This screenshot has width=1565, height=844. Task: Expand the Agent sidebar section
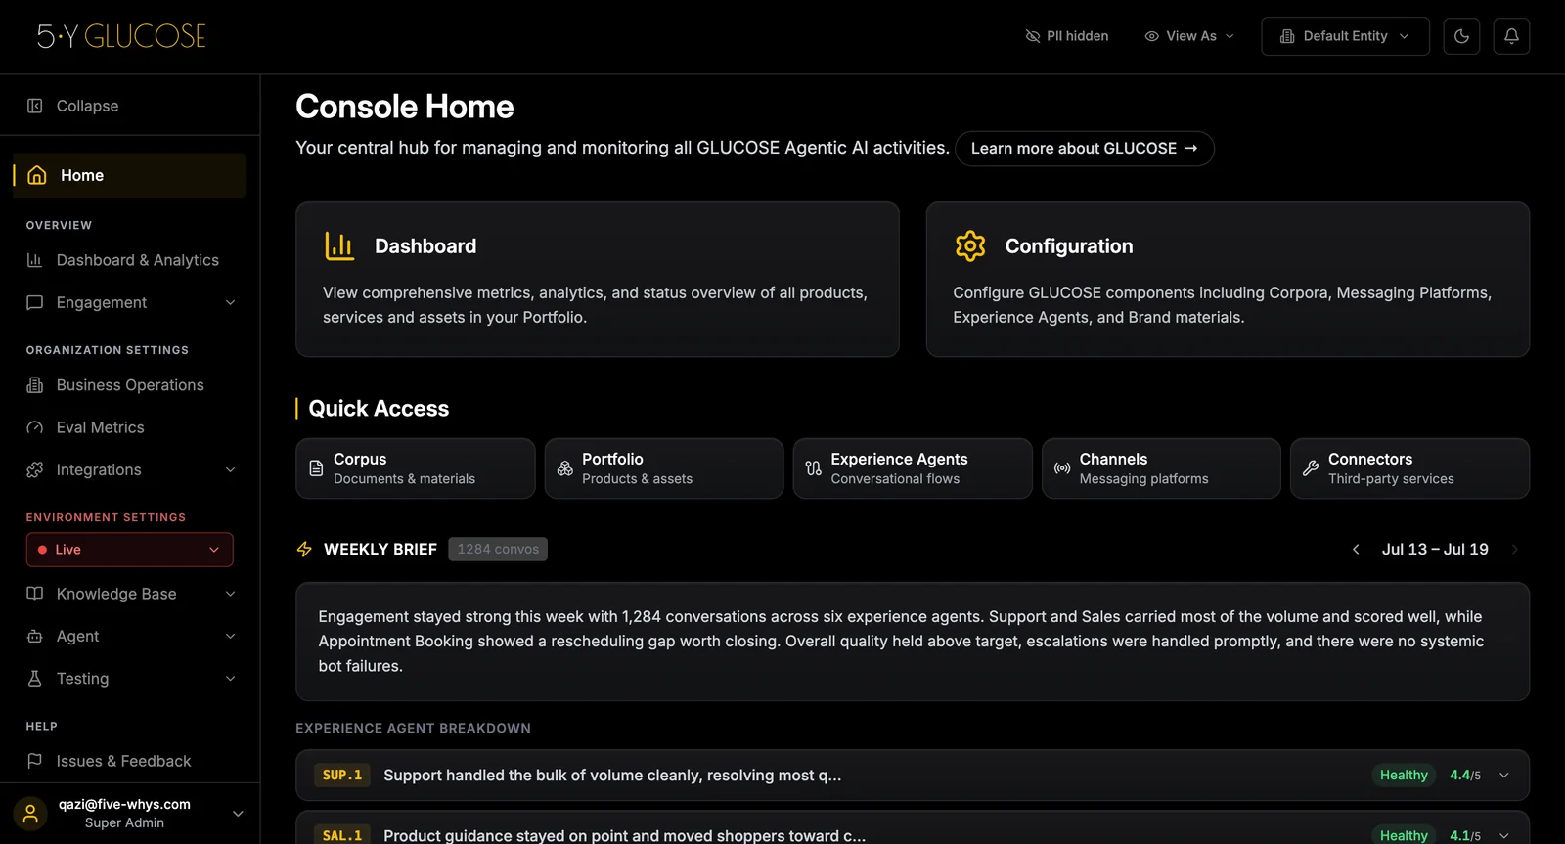point(130,636)
